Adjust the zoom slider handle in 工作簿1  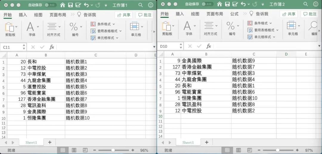pos(113,150)
